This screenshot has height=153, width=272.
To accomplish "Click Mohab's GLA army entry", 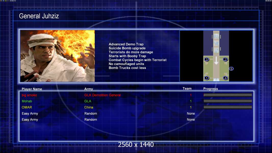I will [x=88, y=101].
